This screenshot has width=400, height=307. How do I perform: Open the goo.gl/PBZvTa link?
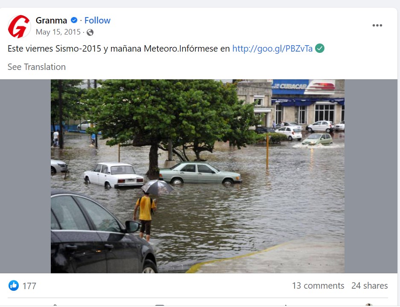(272, 49)
